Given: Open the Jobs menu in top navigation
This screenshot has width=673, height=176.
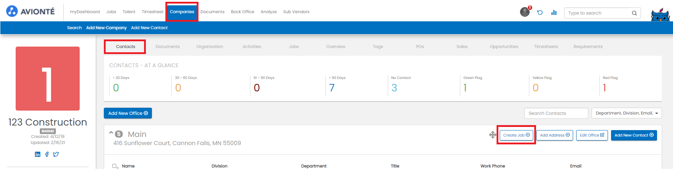Looking at the screenshot, I should tap(111, 12).
